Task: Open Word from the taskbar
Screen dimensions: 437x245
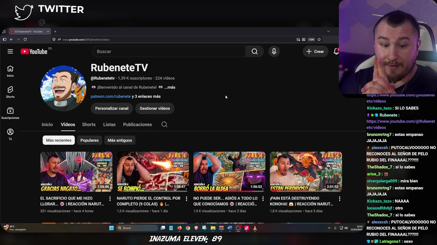Action: (x=230, y=228)
